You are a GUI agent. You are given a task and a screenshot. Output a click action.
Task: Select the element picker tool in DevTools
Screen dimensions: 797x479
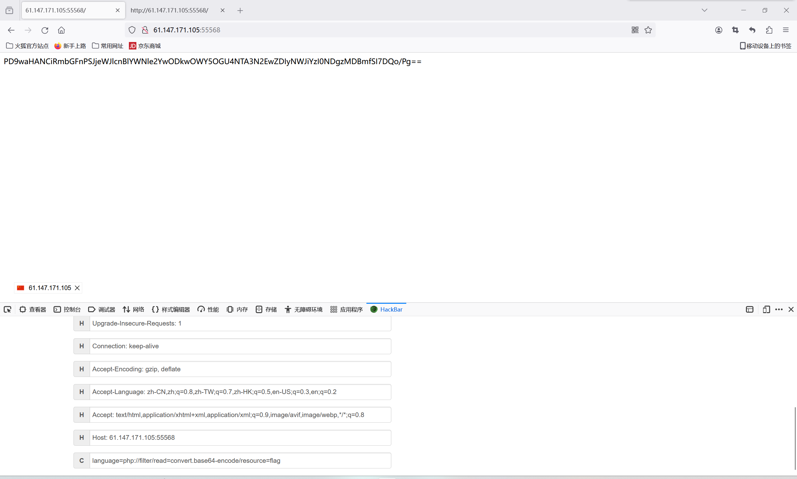tap(7, 309)
